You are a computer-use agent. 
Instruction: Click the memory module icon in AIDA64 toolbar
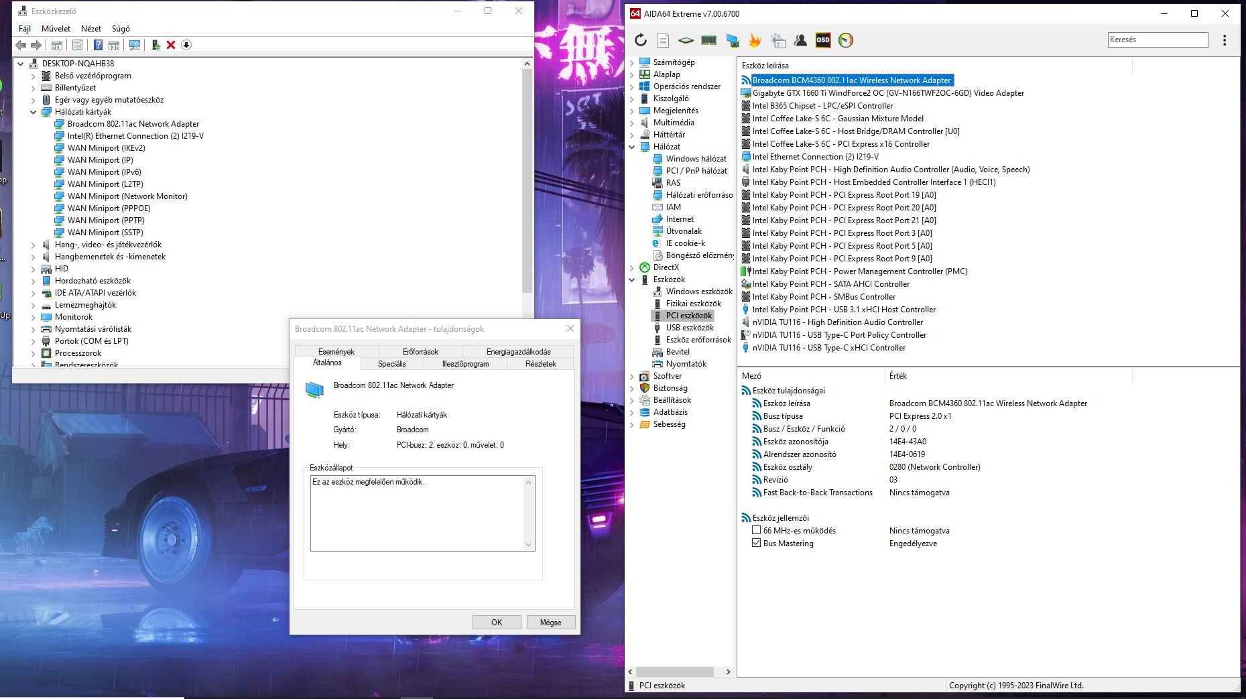point(708,40)
